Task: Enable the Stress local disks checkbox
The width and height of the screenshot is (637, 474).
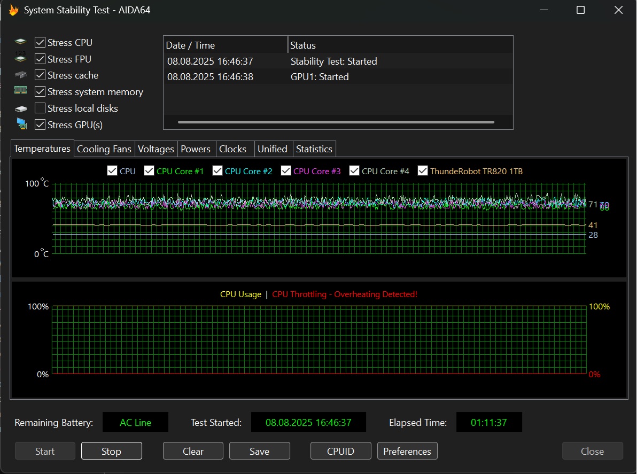Action: tap(40, 108)
